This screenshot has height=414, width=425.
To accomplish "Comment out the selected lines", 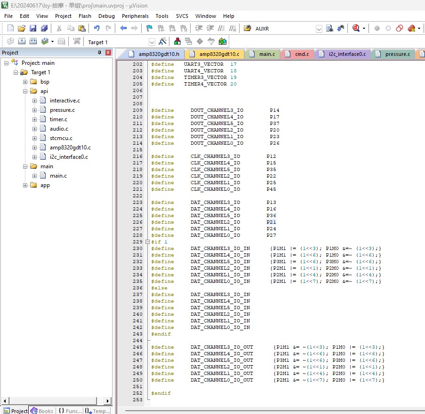I will click(222, 28).
